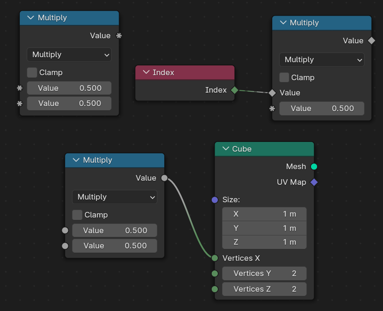Viewport: 383px width, 311px height.
Task: Click second Value input socket of bottom Multiply
Action: click(65, 246)
